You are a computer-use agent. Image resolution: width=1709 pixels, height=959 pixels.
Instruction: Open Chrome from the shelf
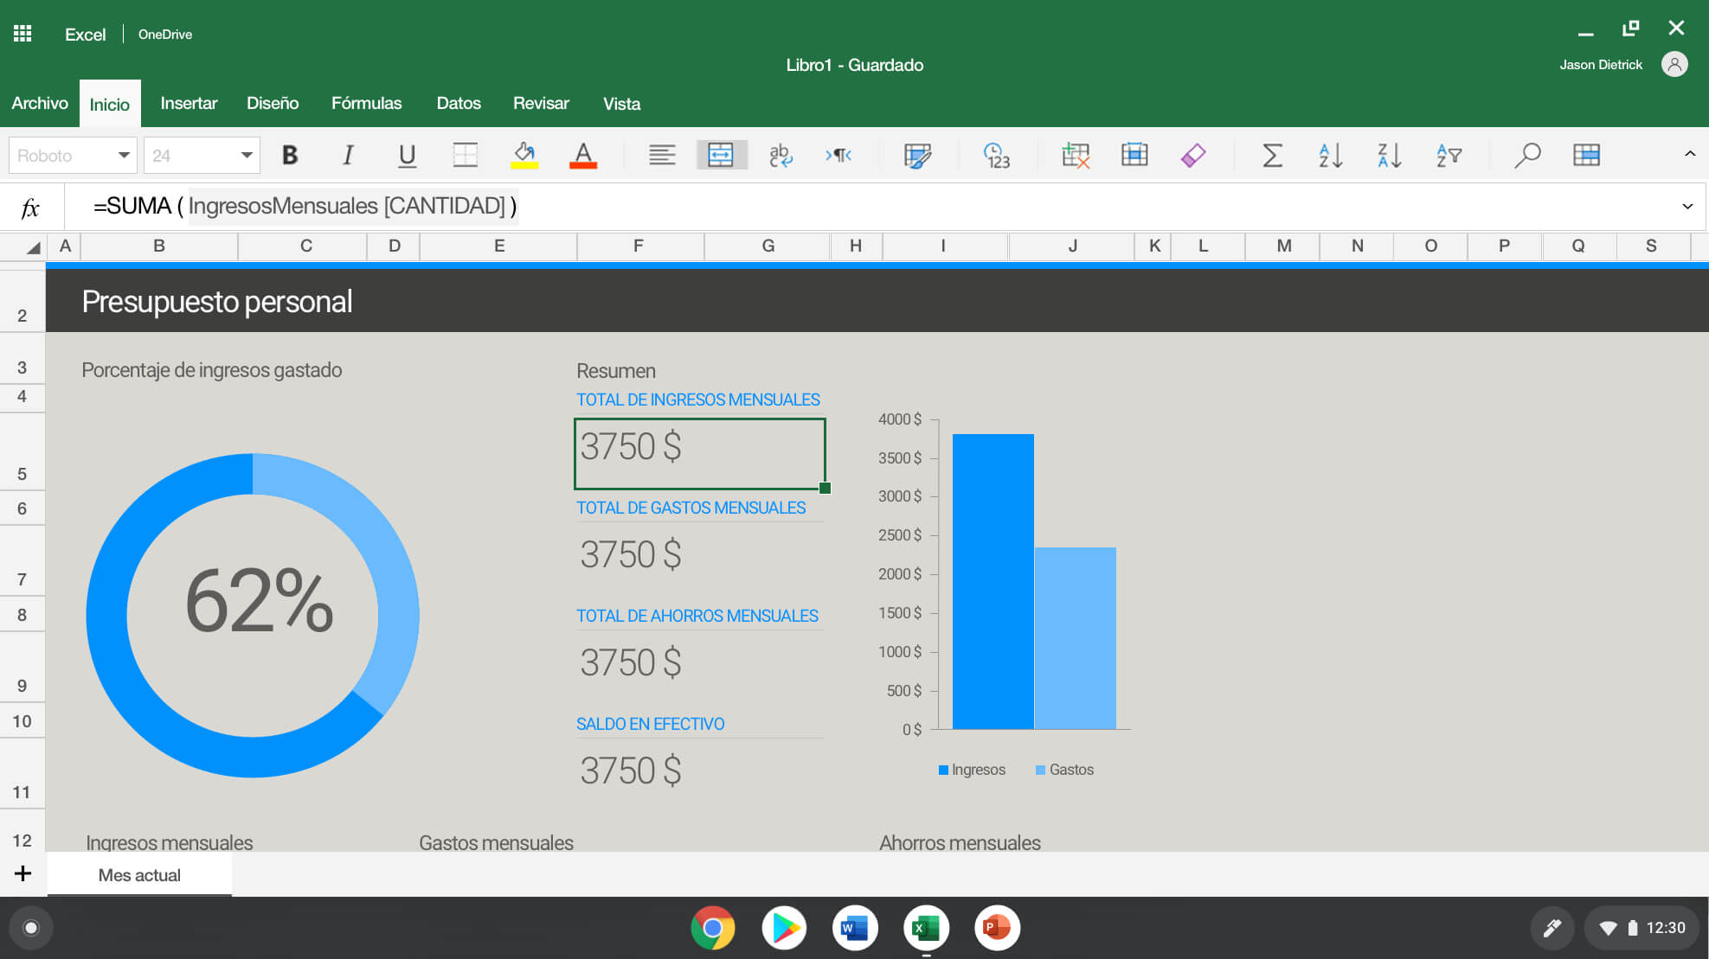pos(713,928)
